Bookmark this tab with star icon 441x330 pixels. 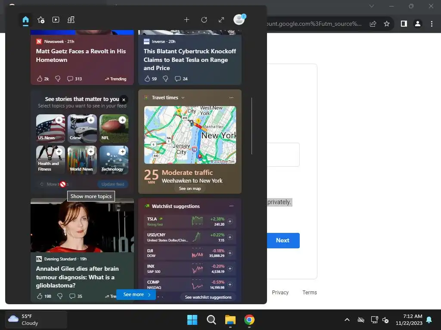coord(387,24)
